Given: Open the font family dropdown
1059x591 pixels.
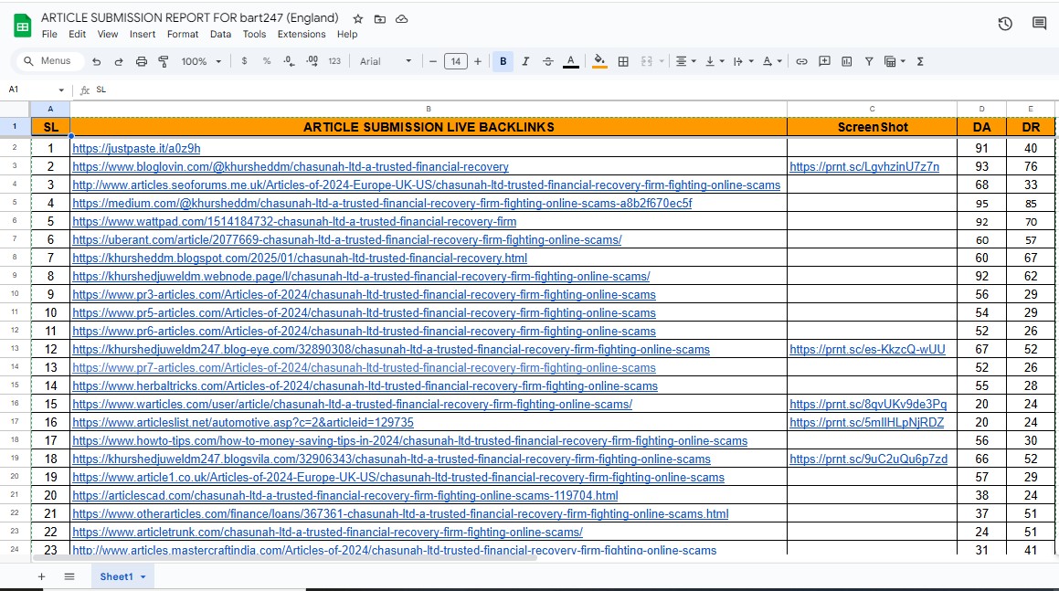Looking at the screenshot, I should [x=385, y=61].
